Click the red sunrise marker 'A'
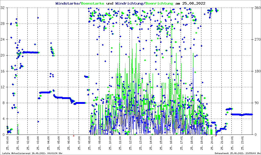The height and width of the screenshot is (155, 261). point(74,136)
